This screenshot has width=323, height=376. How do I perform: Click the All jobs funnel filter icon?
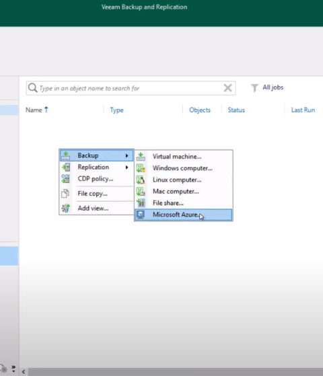(254, 87)
